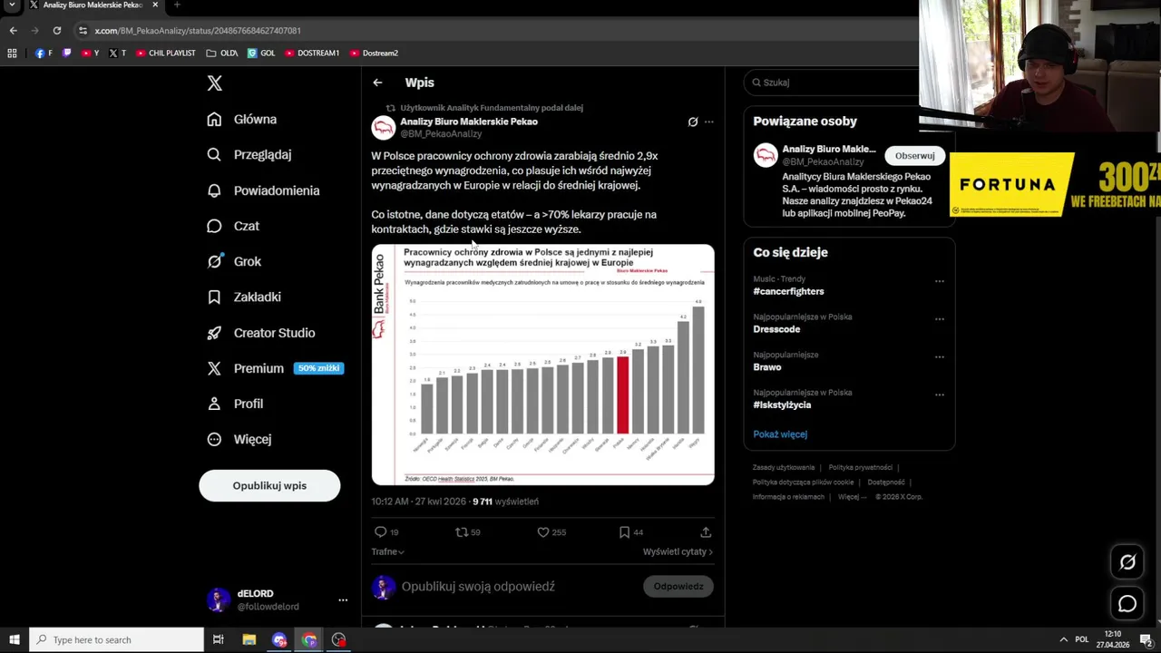Open #cancerfighters trend
This screenshot has height=653, width=1161.
click(x=788, y=291)
